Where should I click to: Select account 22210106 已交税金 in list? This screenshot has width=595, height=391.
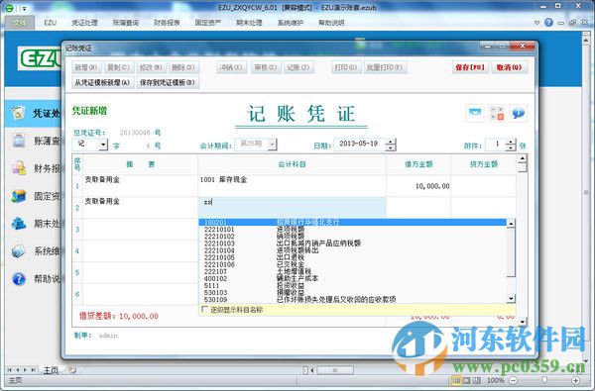[352, 264]
